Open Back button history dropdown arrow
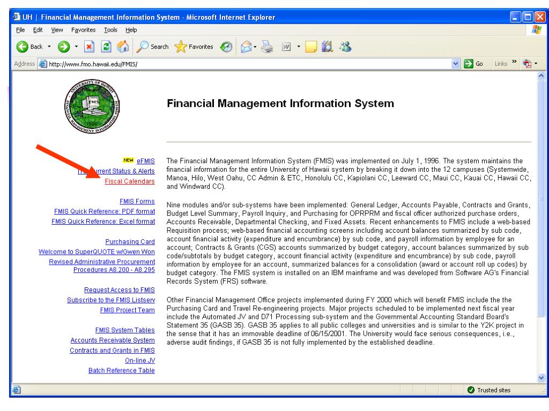Viewport: 549px width, 411px height. [x=49, y=47]
